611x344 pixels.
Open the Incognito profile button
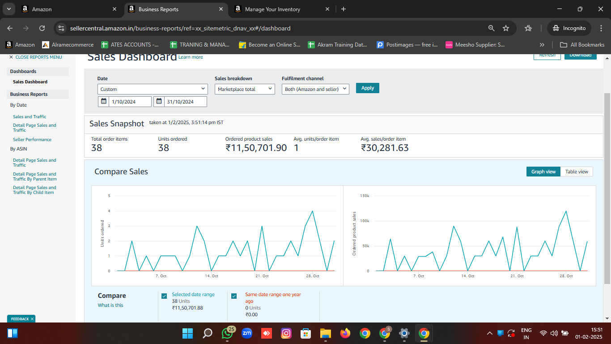(569, 28)
